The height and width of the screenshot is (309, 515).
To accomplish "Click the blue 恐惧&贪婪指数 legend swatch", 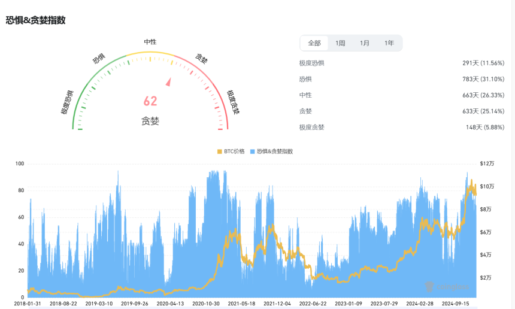I will pos(252,152).
